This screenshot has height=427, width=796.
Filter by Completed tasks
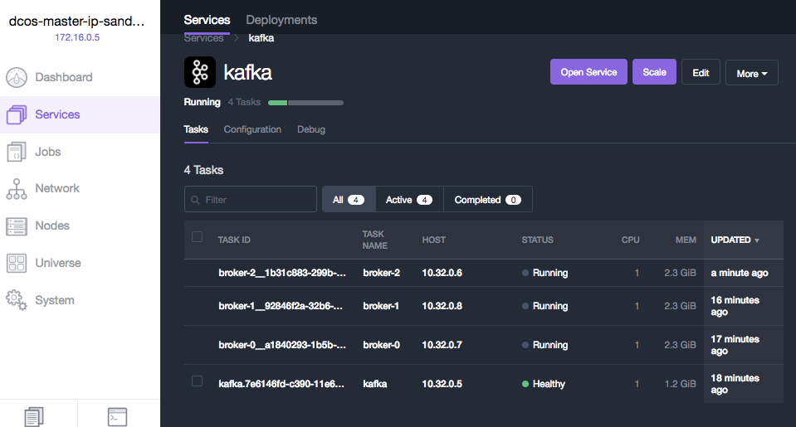(488, 199)
